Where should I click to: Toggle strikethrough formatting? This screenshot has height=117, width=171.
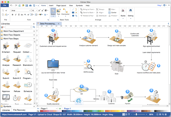(22, 15)
